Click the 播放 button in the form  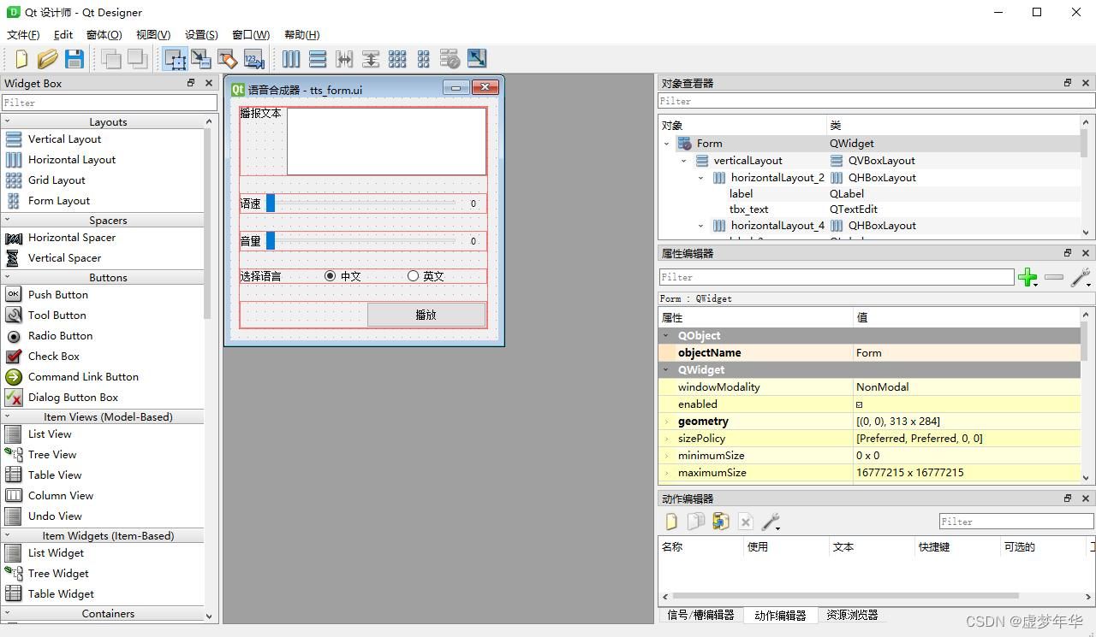(x=426, y=315)
